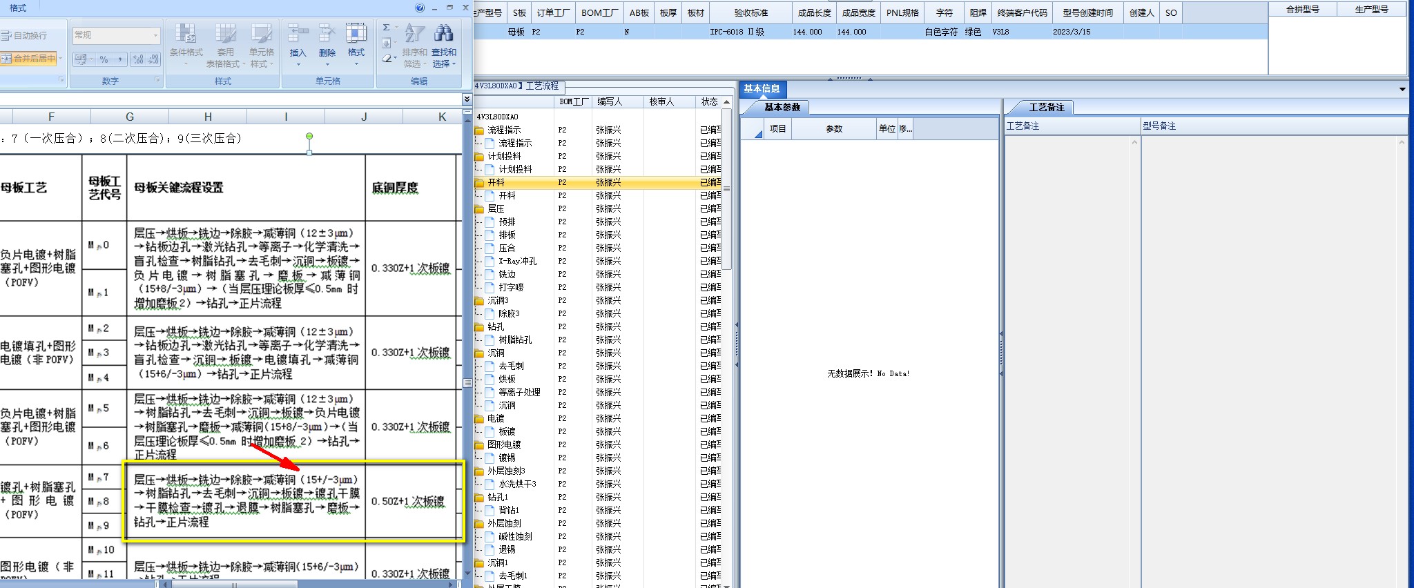Click Delete cells (删除) icon
The image size is (1414, 588).
coord(327,46)
